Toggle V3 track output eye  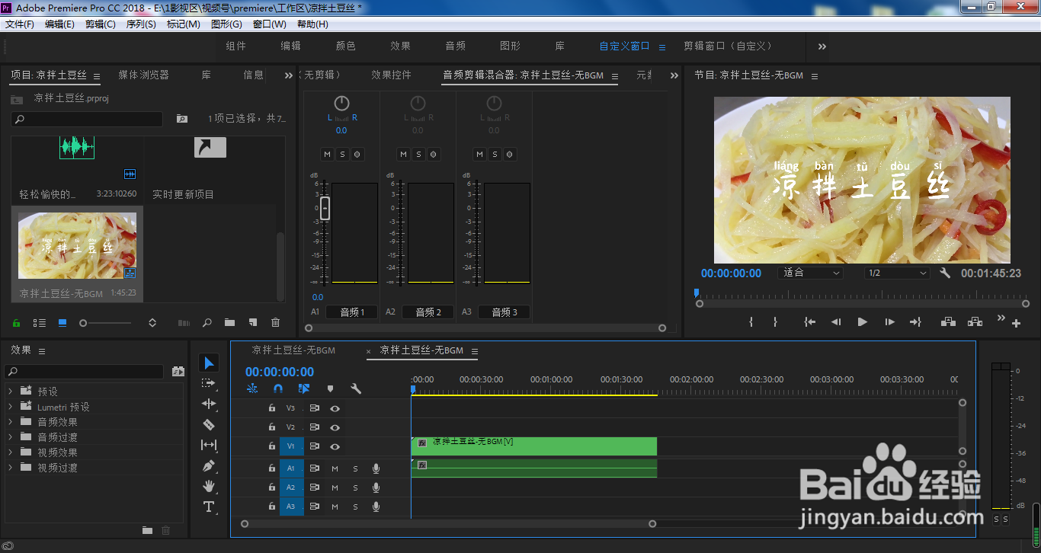(335, 408)
